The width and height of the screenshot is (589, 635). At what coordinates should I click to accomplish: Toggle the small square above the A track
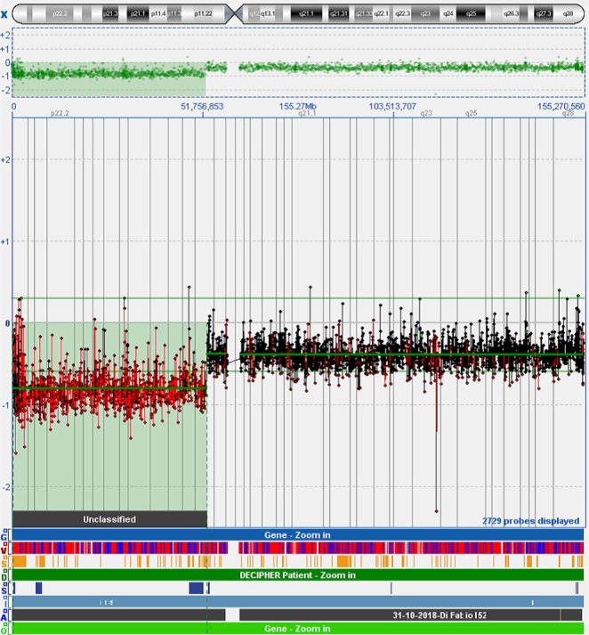[4, 609]
